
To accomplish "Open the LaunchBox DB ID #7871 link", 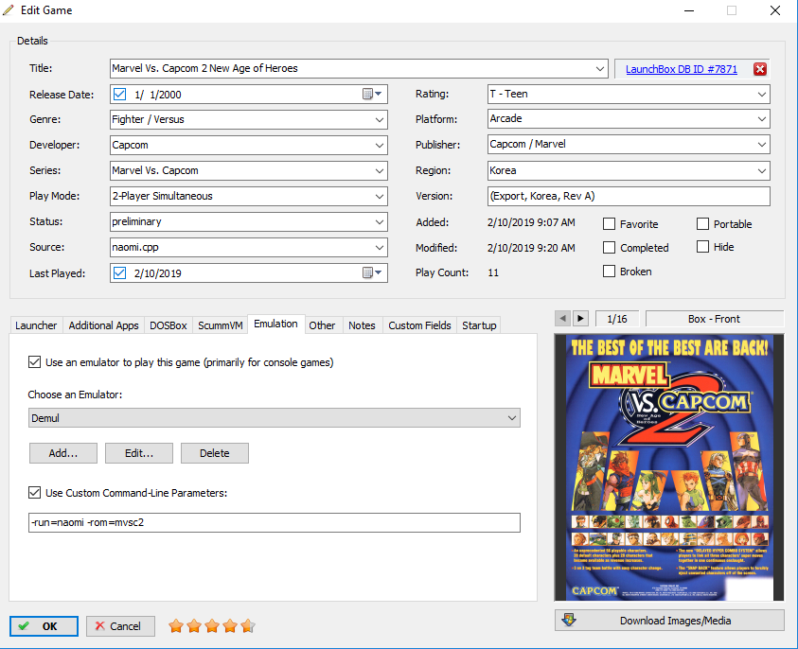I will [681, 69].
